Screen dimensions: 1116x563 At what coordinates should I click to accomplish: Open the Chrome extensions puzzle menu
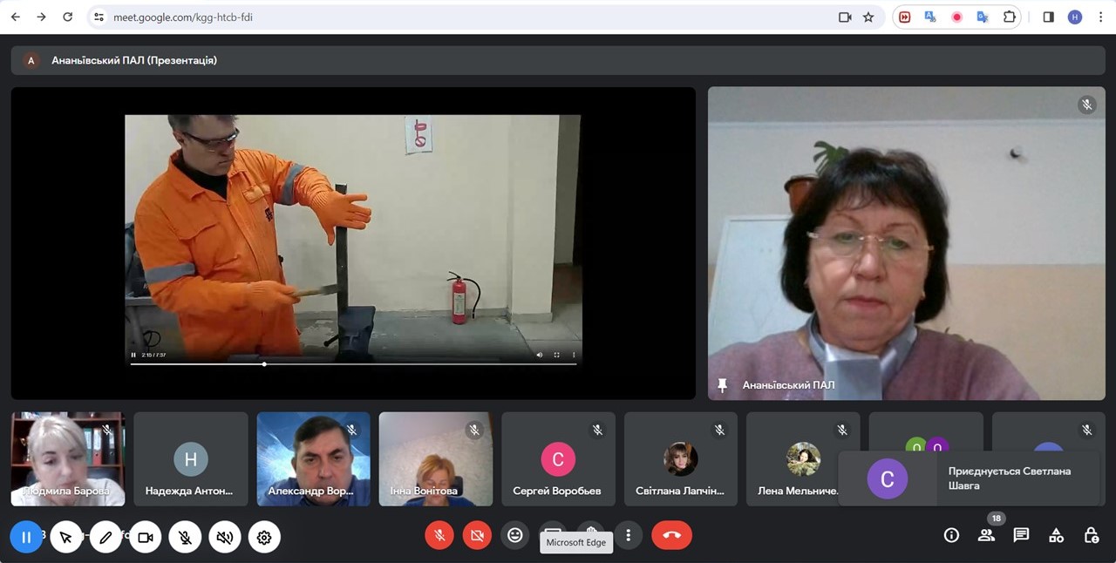tap(1009, 17)
